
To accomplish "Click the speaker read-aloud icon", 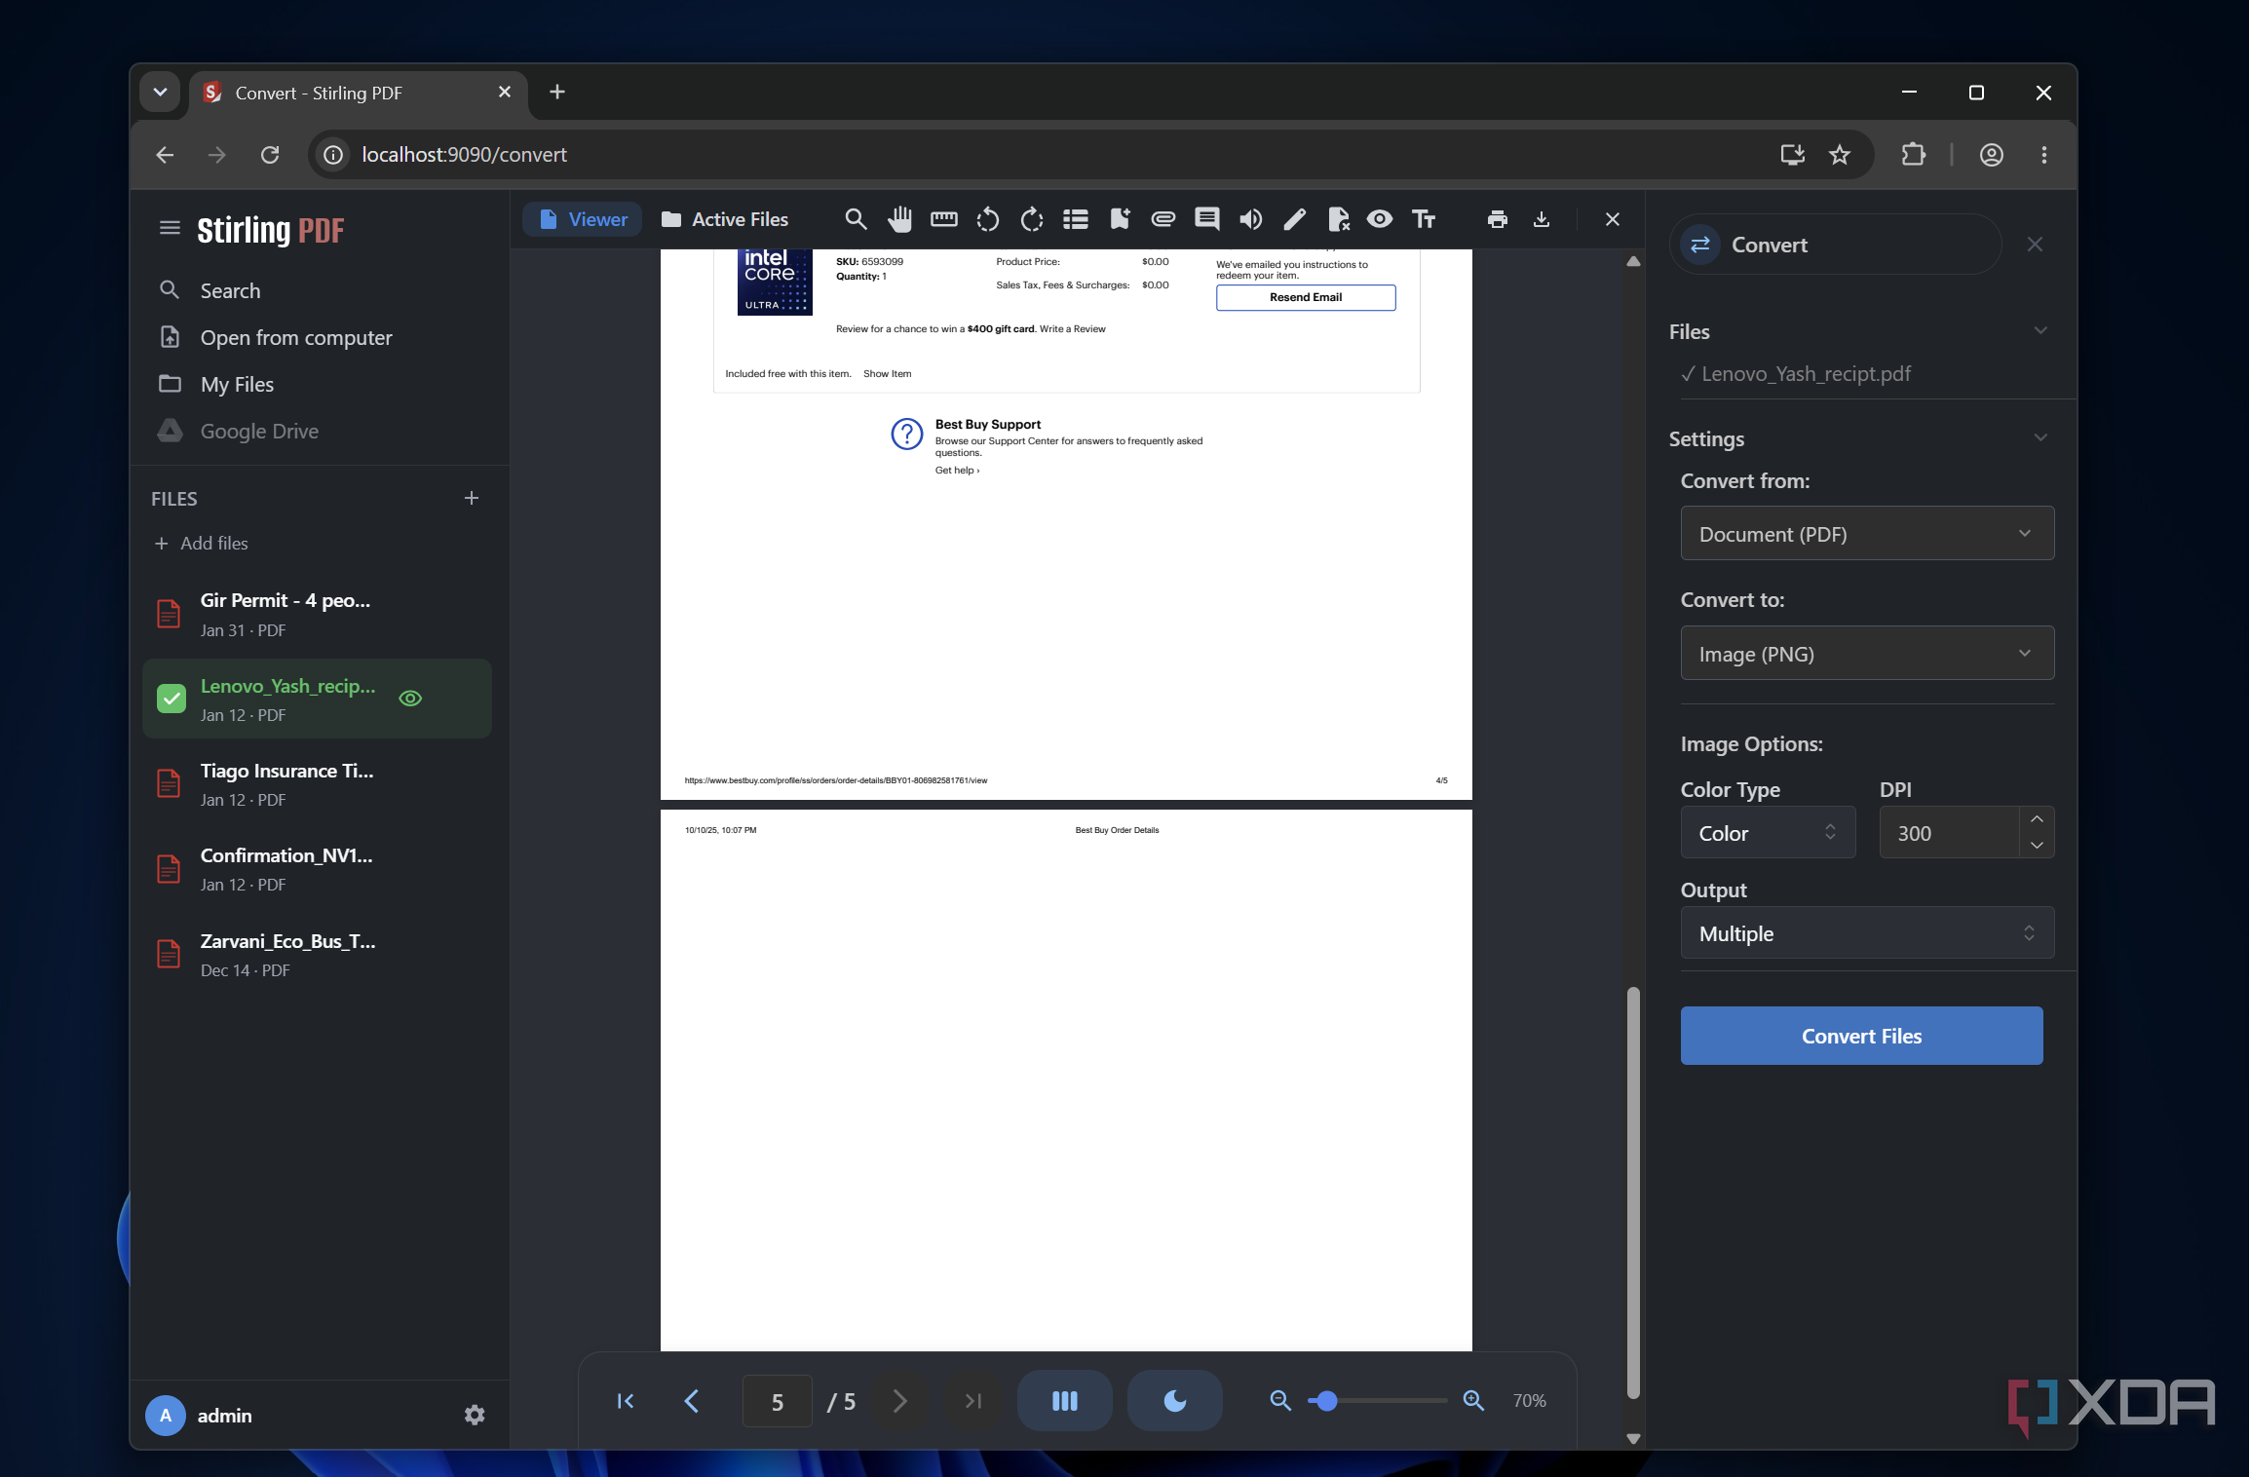I will tap(1250, 219).
